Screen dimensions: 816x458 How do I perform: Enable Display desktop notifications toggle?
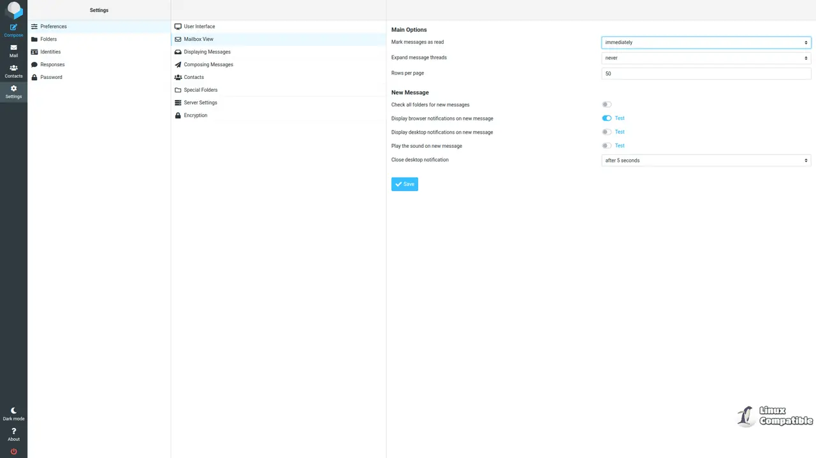click(606, 132)
